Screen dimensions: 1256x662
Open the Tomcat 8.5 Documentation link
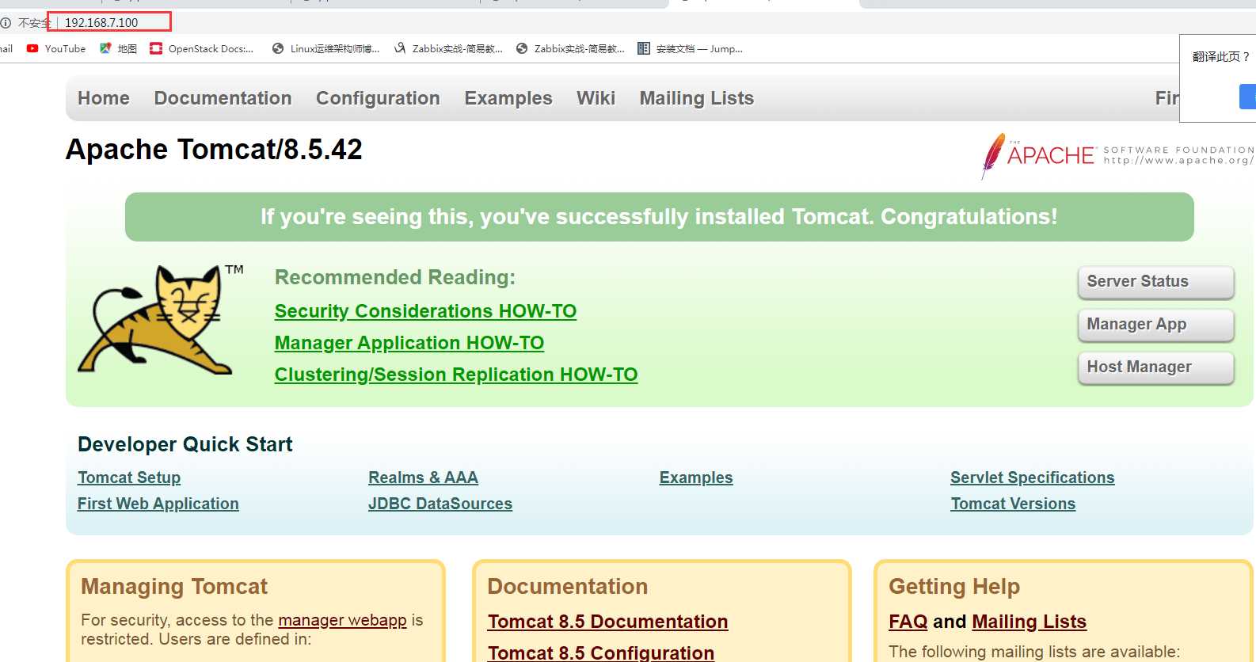[x=607, y=622]
